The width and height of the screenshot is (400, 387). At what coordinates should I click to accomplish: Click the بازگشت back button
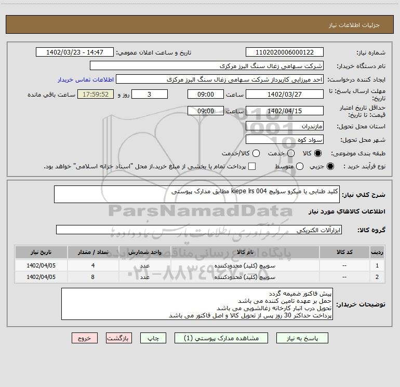tap(119, 338)
